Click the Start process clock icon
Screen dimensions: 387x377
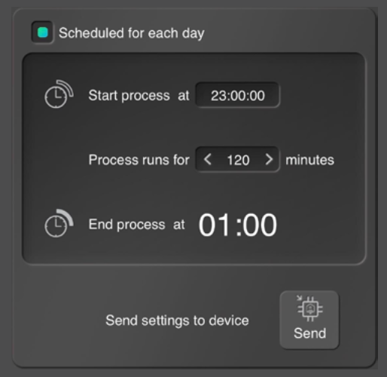59,94
